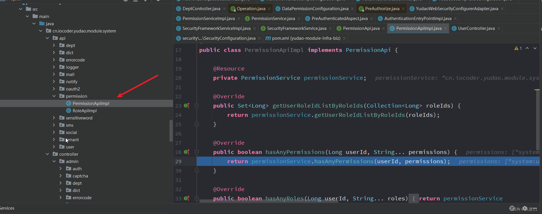Close the PermissionApi.java tab
The height and width of the screenshot is (214, 542).
384,28
